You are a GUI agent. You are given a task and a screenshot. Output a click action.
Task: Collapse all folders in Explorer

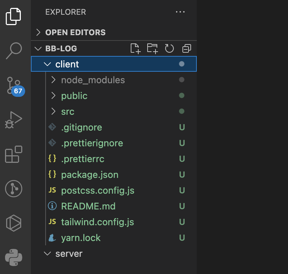pyautogui.click(x=187, y=48)
